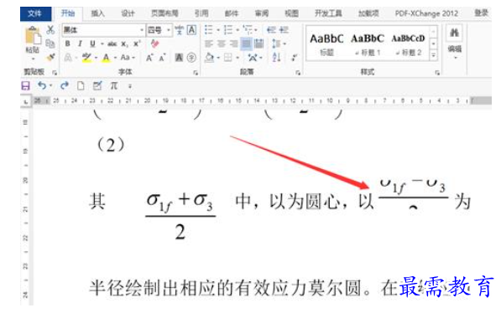
Task: Switch to the 页面布局 tab
Action: point(164,13)
